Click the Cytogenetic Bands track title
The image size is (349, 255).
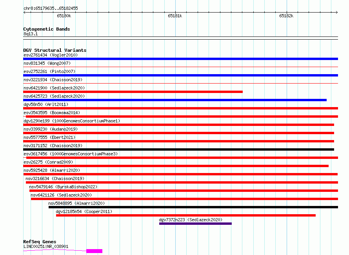[x=47, y=29]
